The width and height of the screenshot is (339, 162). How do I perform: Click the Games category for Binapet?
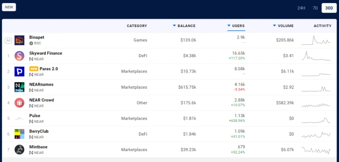[140, 40]
